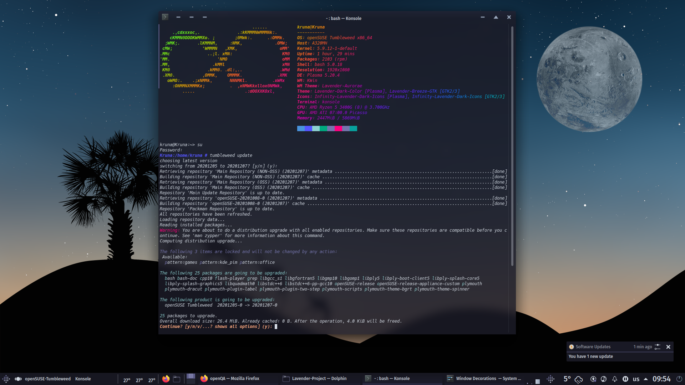
Task: Open Konsole window menu icon in titlebar
Action: click(x=165, y=17)
